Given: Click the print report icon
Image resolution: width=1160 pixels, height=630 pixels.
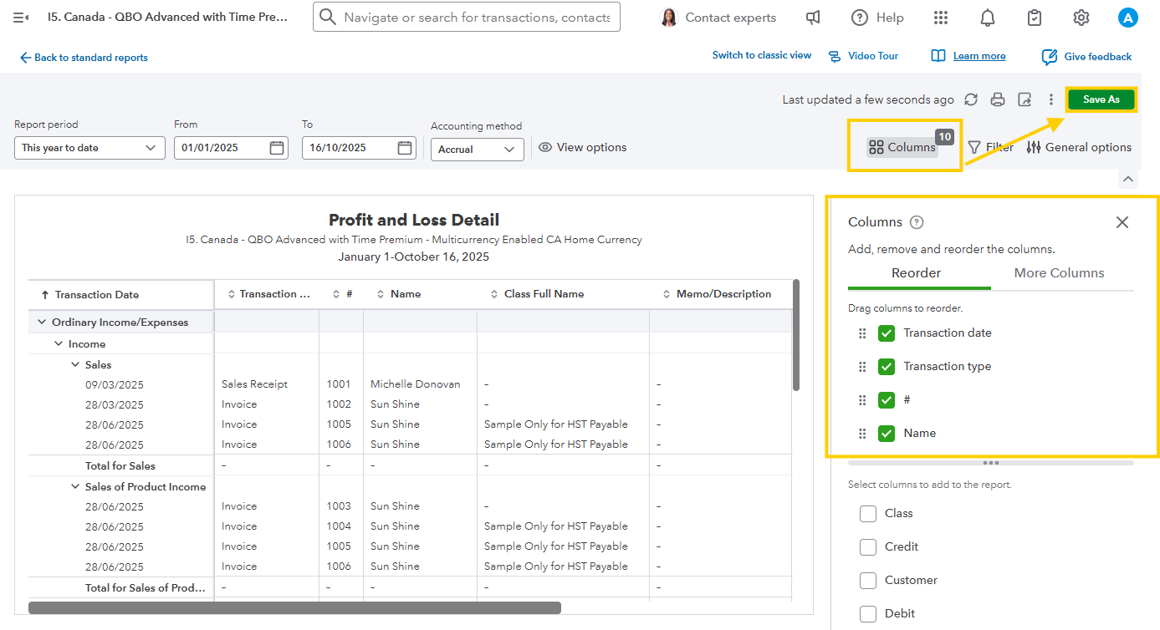Looking at the screenshot, I should [x=997, y=99].
